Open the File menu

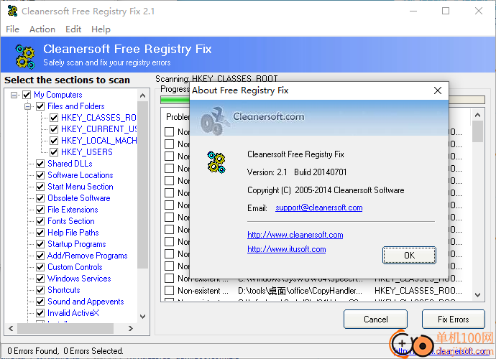13,29
